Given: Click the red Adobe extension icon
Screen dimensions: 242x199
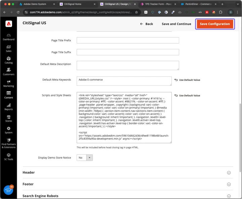Looking at the screenshot, I should coord(207,12).
